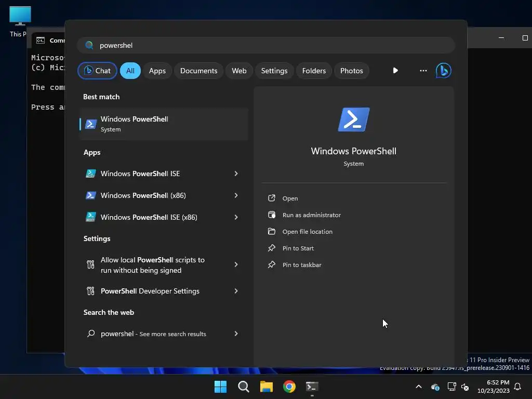The width and height of the screenshot is (532, 399).
Task: Open the notification bell
Action: 518,387
